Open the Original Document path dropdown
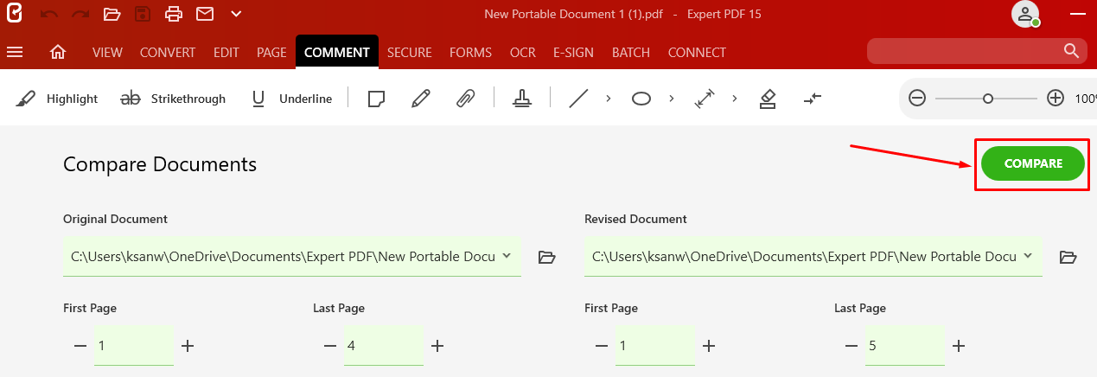 tap(507, 256)
